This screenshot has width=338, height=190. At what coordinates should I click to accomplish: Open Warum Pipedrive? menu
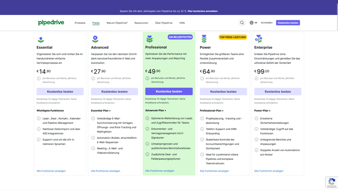[x=117, y=23]
